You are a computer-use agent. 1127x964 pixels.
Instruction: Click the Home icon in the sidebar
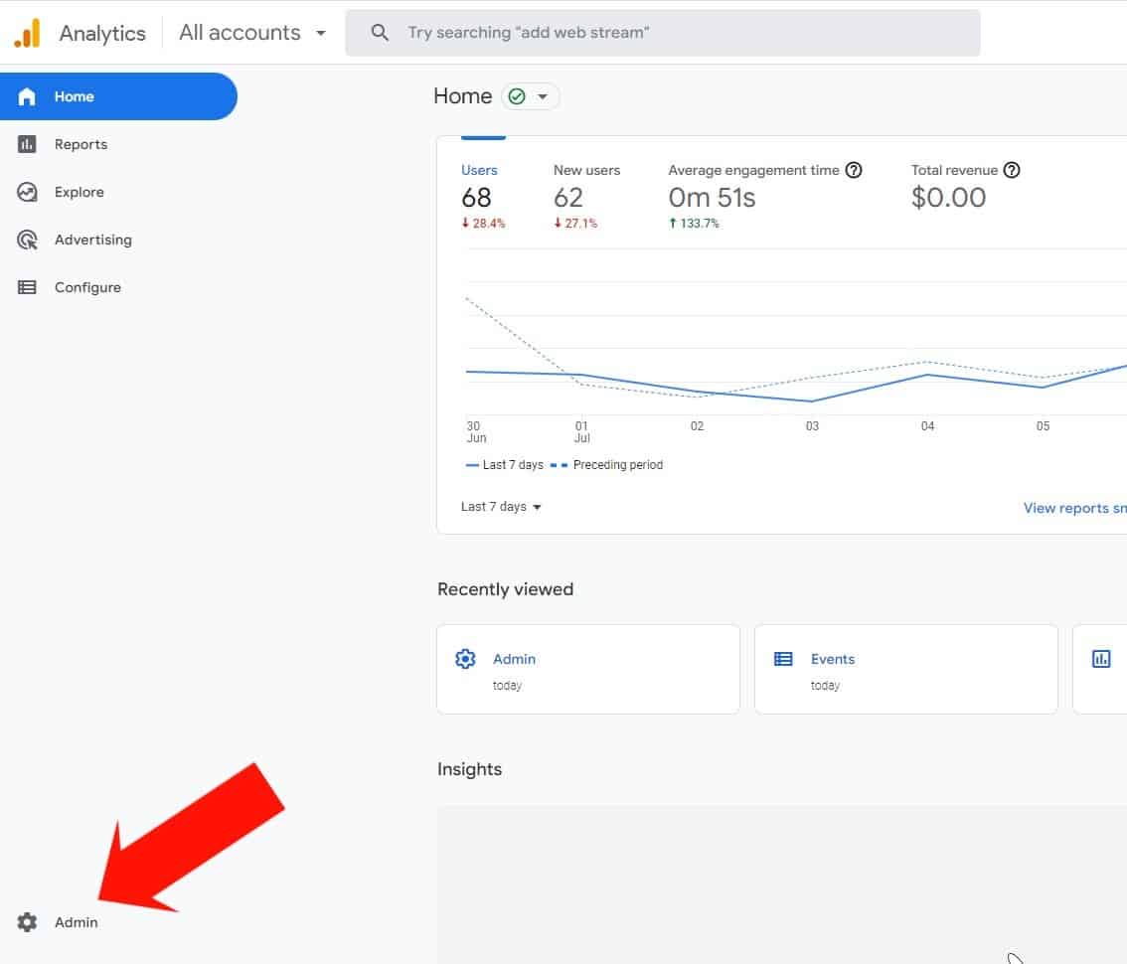(27, 96)
